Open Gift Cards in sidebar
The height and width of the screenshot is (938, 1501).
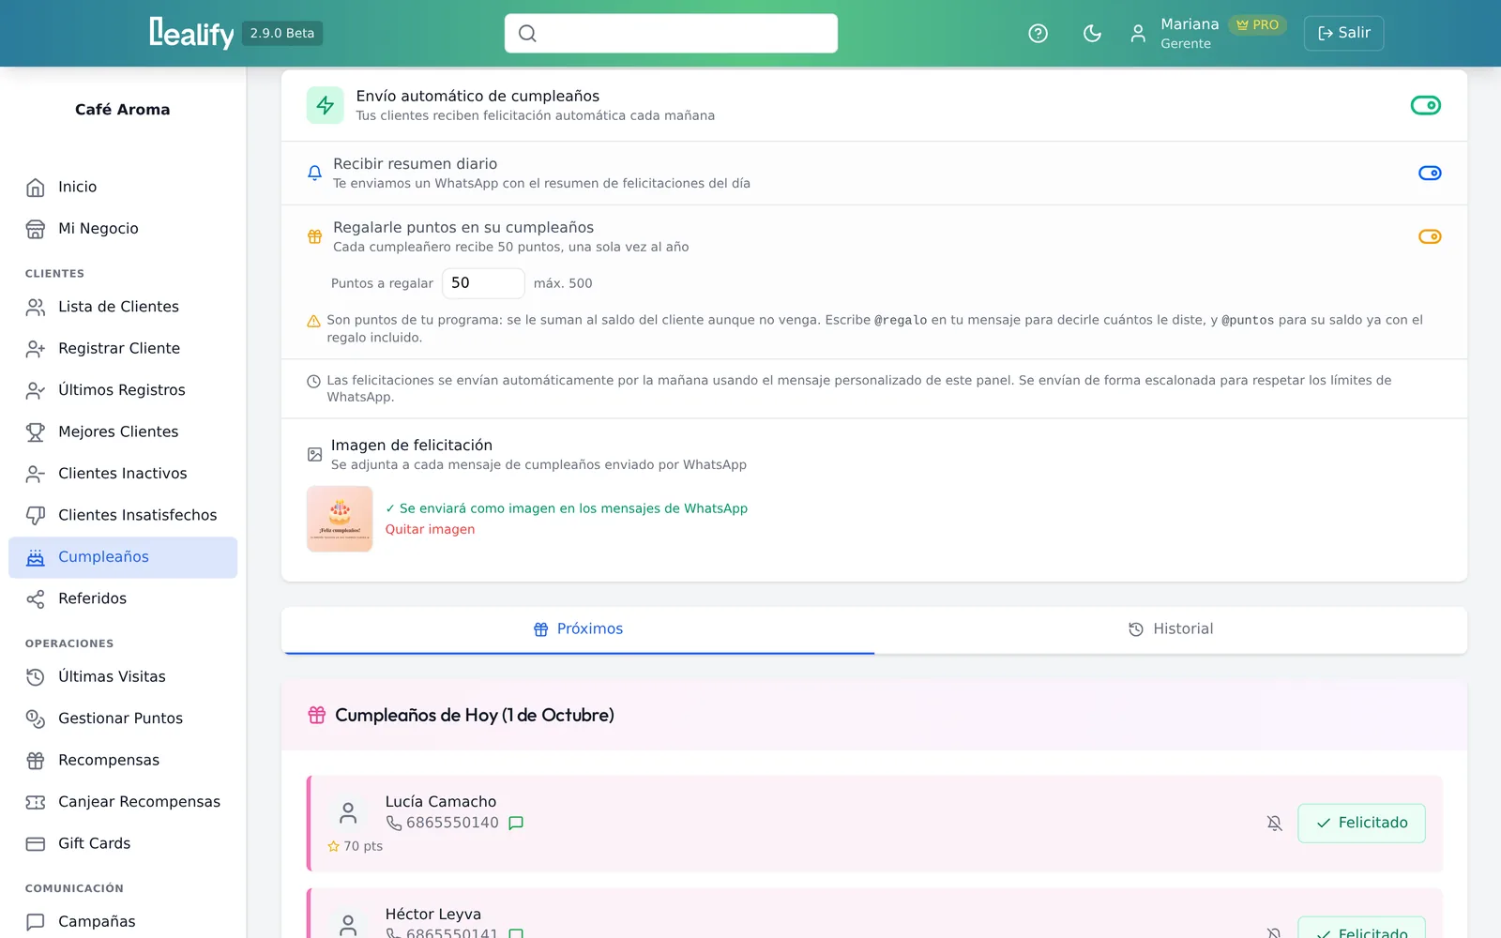pyautogui.click(x=123, y=843)
